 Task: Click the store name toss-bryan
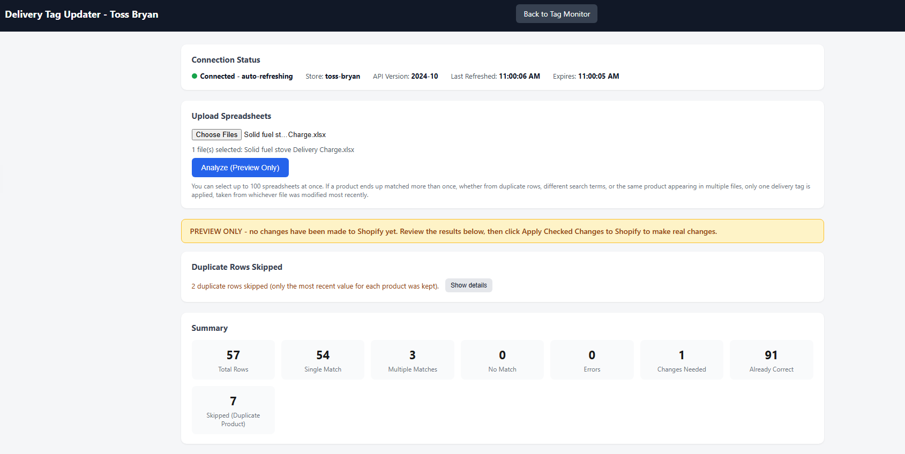[x=342, y=77]
